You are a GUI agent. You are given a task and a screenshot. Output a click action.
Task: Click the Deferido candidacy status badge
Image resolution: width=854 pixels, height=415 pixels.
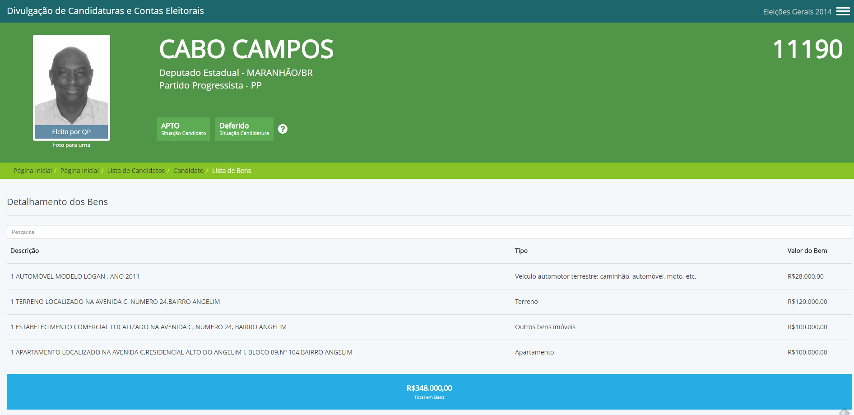(244, 129)
